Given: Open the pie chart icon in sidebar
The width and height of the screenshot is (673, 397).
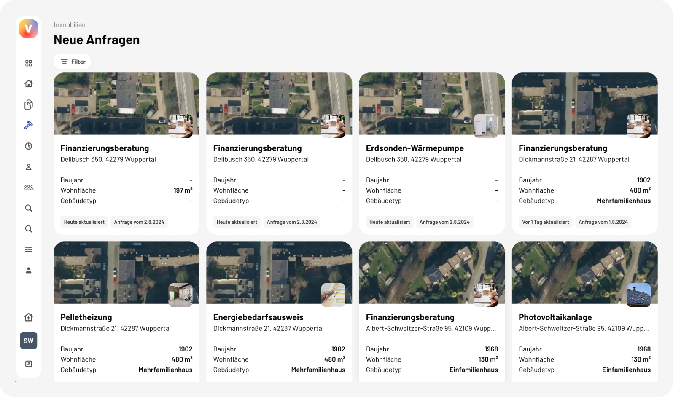Looking at the screenshot, I should click(x=28, y=146).
